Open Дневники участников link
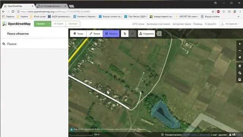The width and height of the screenshot is (243, 137). click(x=158, y=24)
